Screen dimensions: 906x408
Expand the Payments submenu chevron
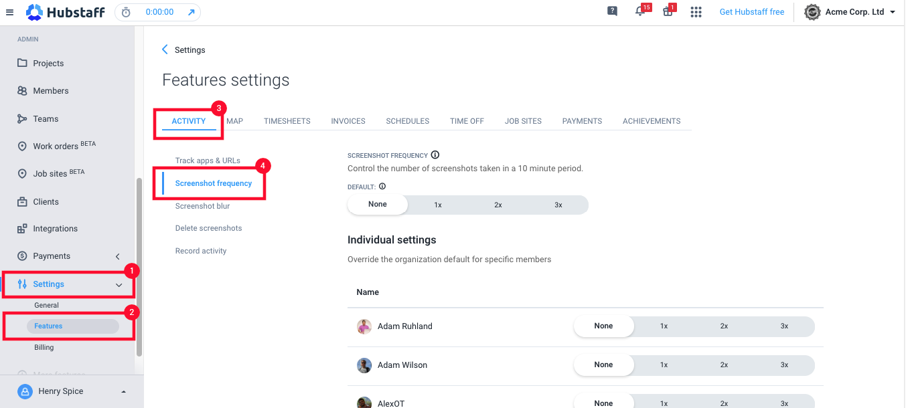pos(118,256)
